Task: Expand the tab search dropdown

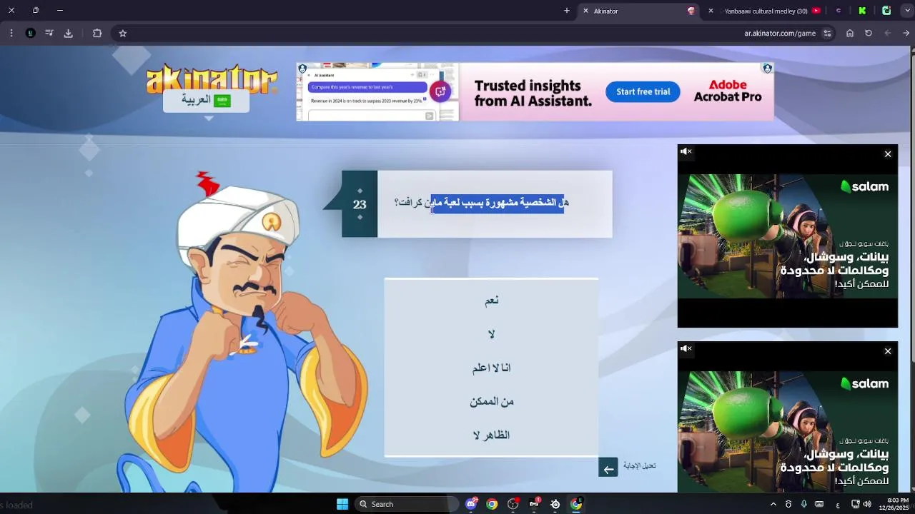Action: [907, 11]
